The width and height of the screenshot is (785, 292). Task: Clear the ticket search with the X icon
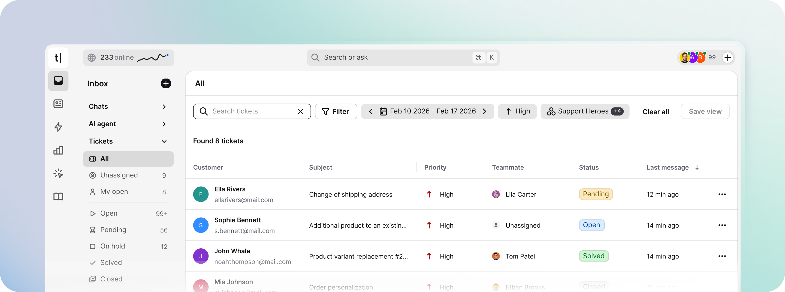click(300, 111)
